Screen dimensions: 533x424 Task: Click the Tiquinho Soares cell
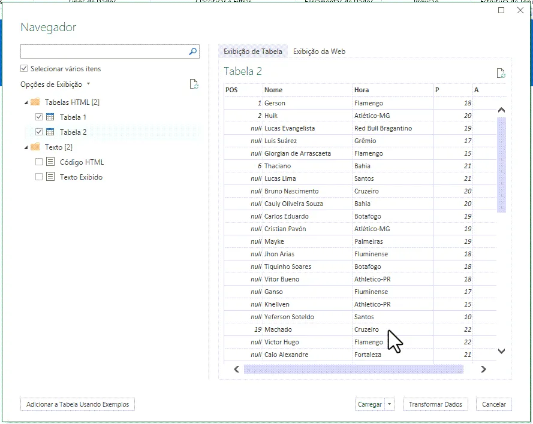(308, 266)
